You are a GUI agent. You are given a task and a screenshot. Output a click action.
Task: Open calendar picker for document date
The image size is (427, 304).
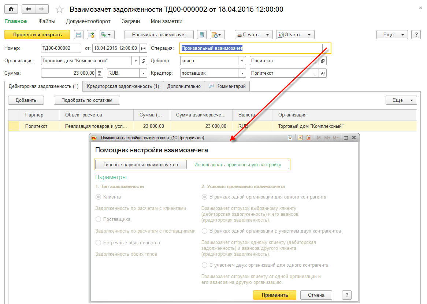(143, 48)
